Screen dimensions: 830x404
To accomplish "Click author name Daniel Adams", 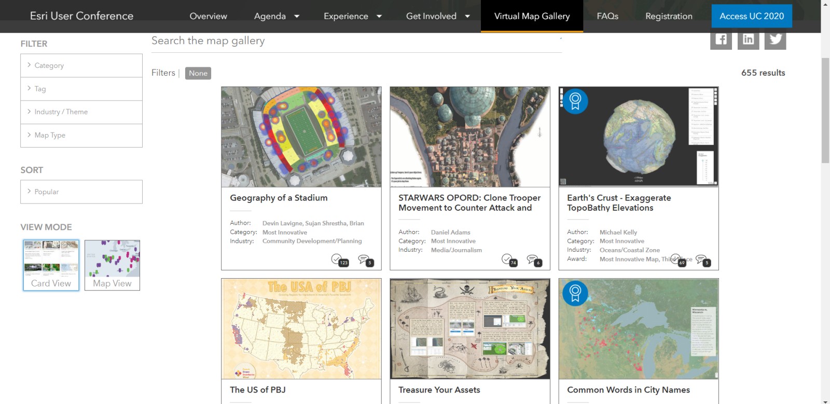I will pos(450,232).
